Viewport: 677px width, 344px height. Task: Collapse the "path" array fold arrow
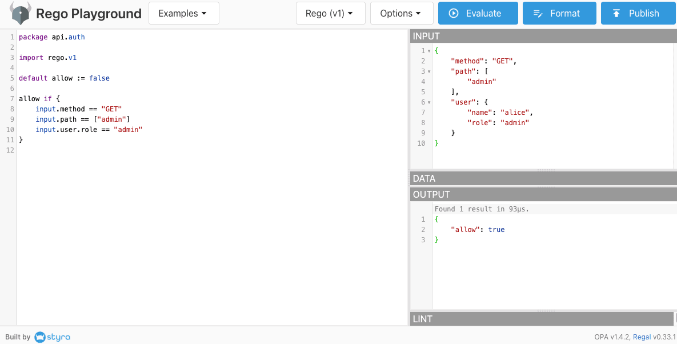coord(429,71)
